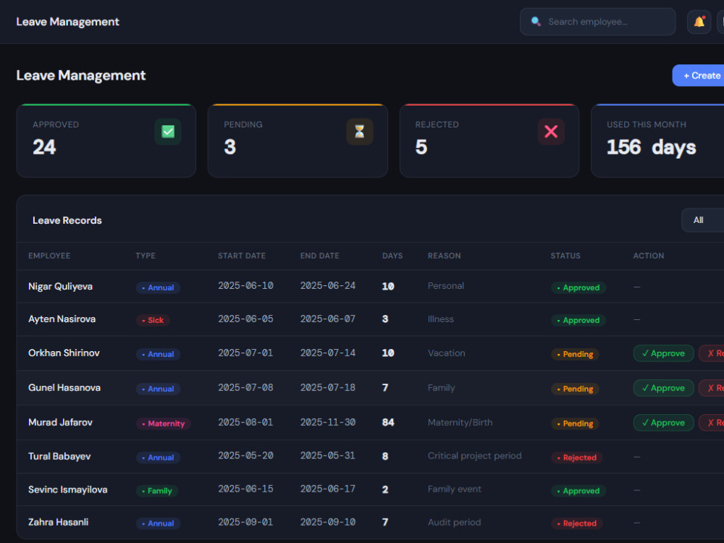Open the Pending 3 summary card
This screenshot has width=724, height=543.
(x=298, y=141)
